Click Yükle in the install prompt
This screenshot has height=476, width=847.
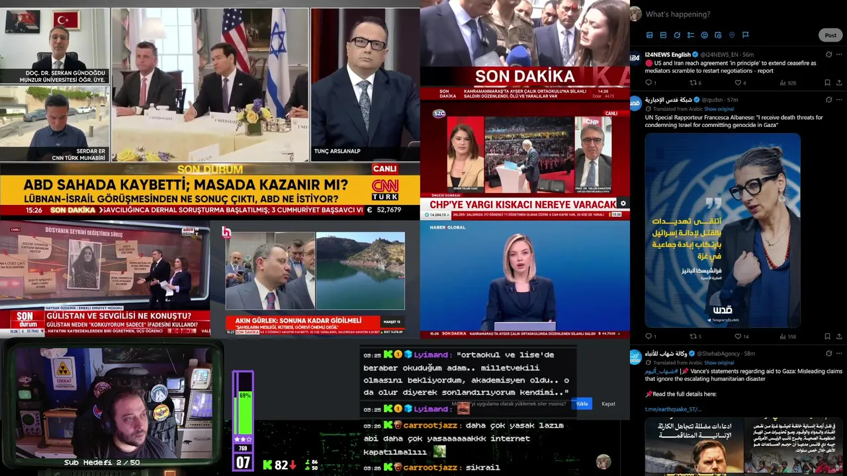pos(582,404)
